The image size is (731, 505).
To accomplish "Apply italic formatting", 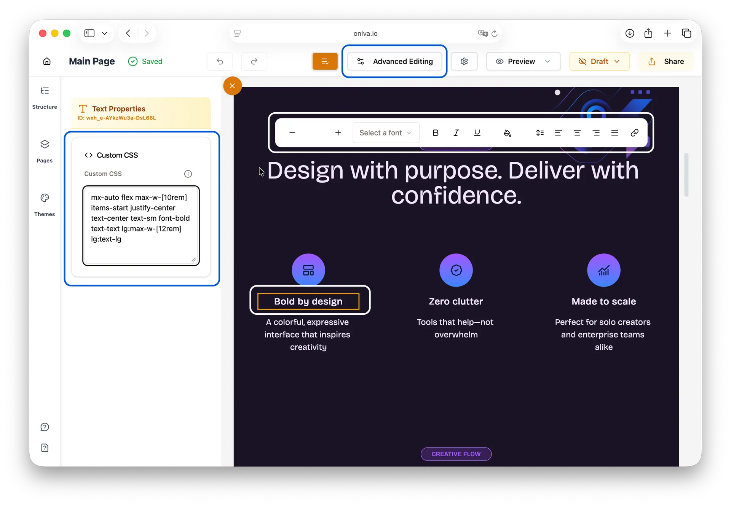I will (456, 132).
